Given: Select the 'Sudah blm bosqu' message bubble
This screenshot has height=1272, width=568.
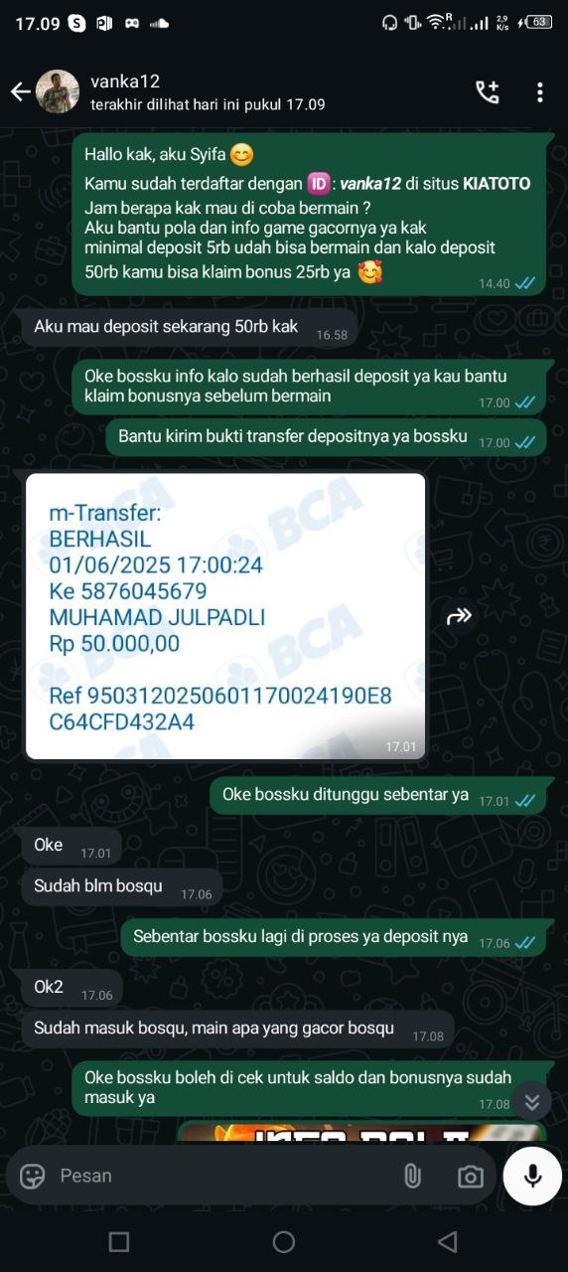Looking at the screenshot, I should click(122, 887).
